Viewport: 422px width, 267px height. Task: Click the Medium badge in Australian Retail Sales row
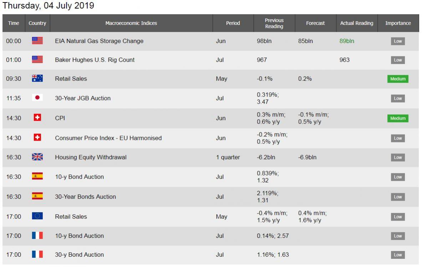pyautogui.click(x=398, y=79)
